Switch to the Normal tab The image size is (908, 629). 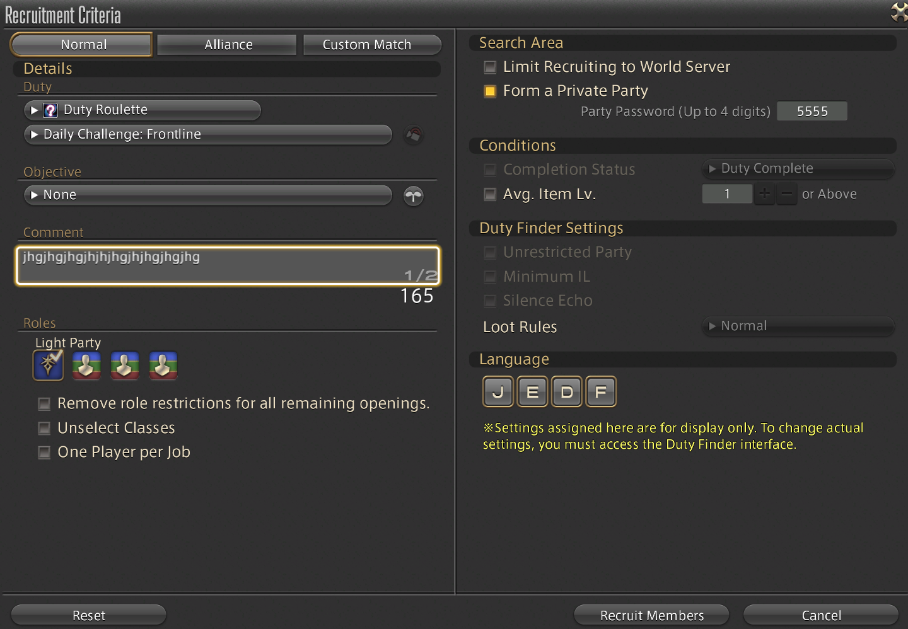click(82, 45)
